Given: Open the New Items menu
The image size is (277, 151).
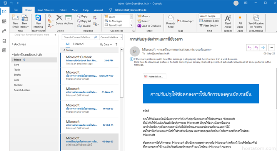Looking at the screenshot, I should click(x=25, y=21).
